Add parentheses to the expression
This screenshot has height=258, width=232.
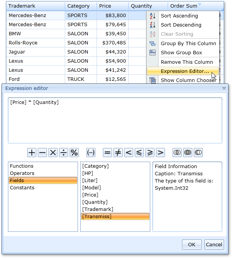91,153
